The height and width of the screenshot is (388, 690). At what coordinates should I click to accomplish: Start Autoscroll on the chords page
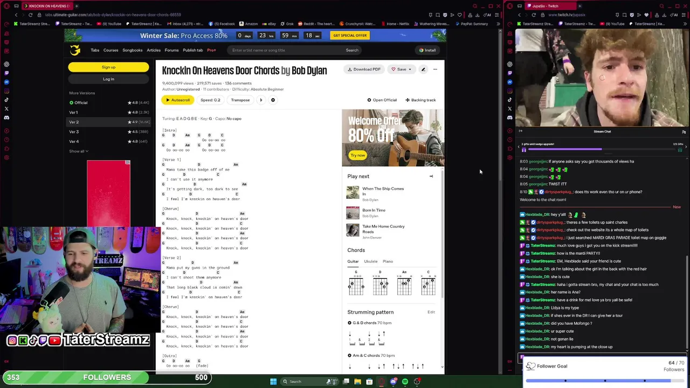[178, 100]
